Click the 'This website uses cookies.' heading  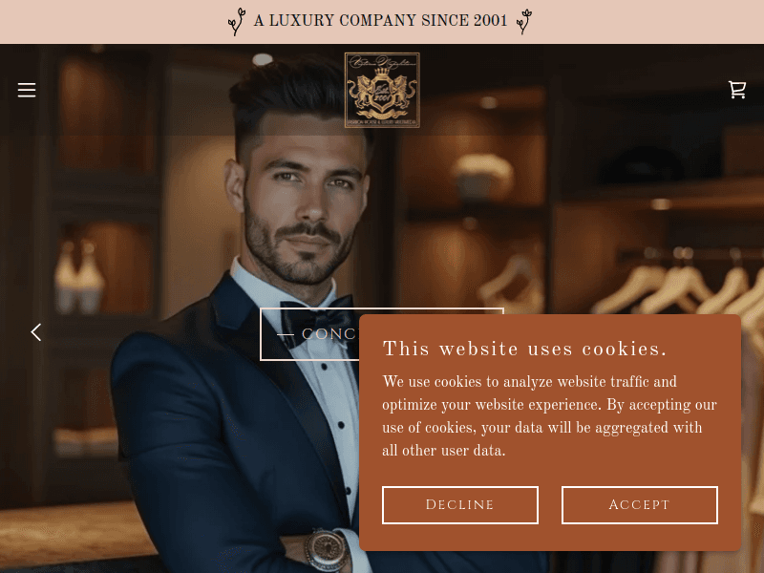click(524, 349)
